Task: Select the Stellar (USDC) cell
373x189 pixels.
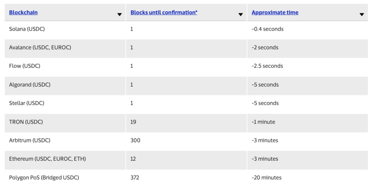Action: tap(27, 103)
